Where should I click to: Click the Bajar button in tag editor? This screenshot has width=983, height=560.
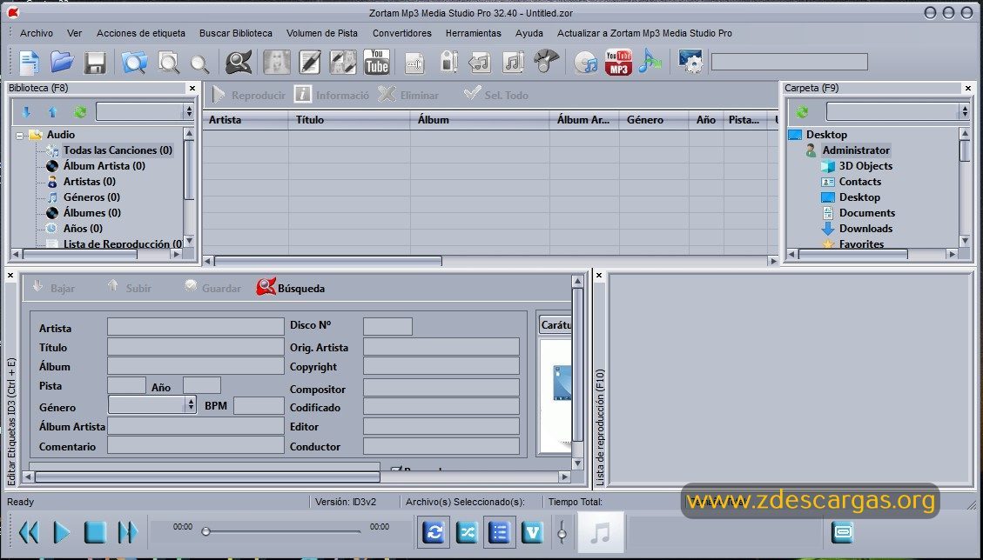(x=54, y=288)
